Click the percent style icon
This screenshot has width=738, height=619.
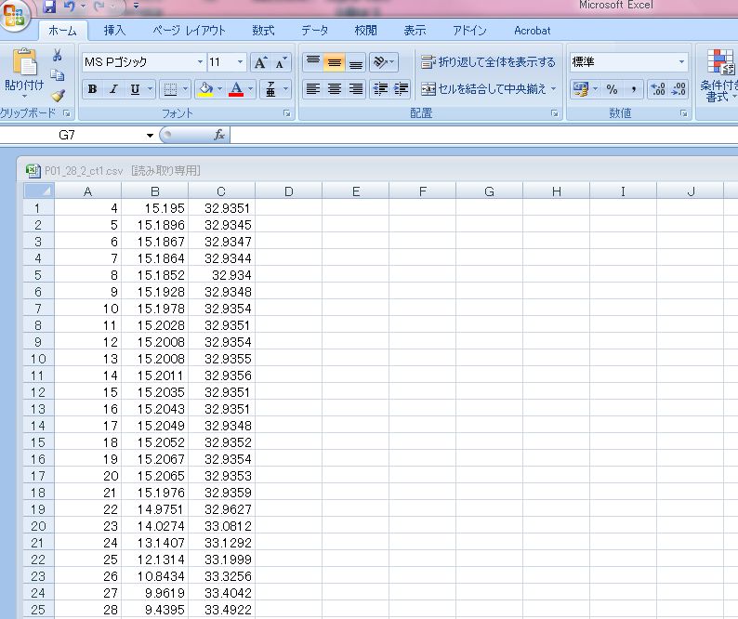pyautogui.click(x=612, y=89)
